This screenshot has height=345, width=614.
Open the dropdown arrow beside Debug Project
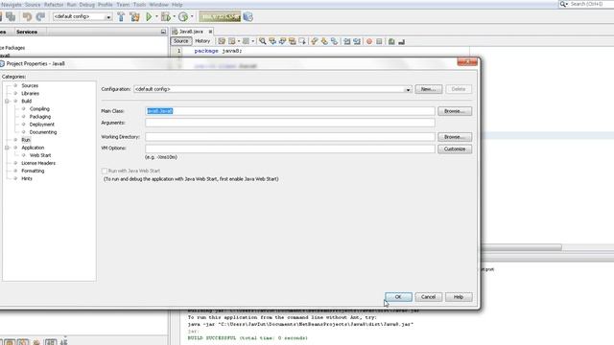coord(175,16)
